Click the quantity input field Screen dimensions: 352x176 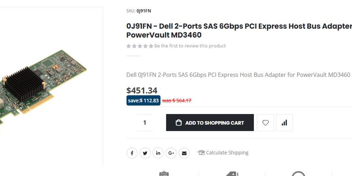(145, 123)
